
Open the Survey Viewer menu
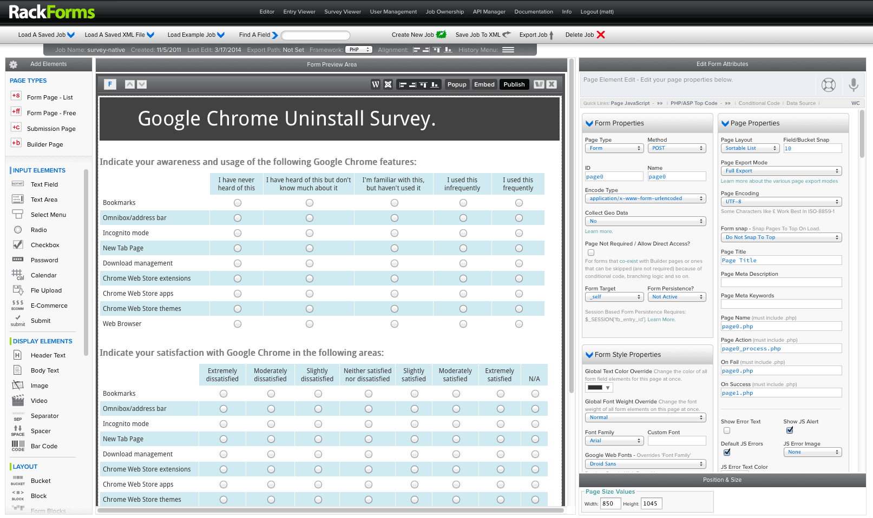pyautogui.click(x=343, y=11)
